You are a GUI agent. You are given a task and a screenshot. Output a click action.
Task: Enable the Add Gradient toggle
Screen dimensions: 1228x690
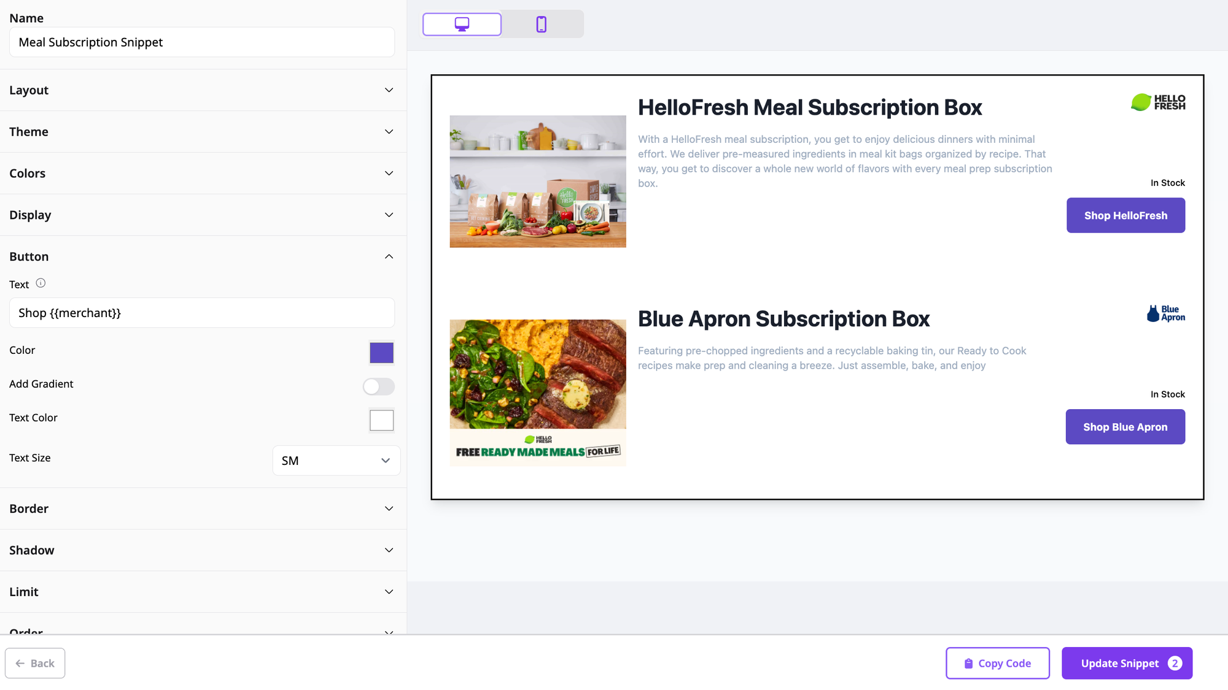click(378, 386)
